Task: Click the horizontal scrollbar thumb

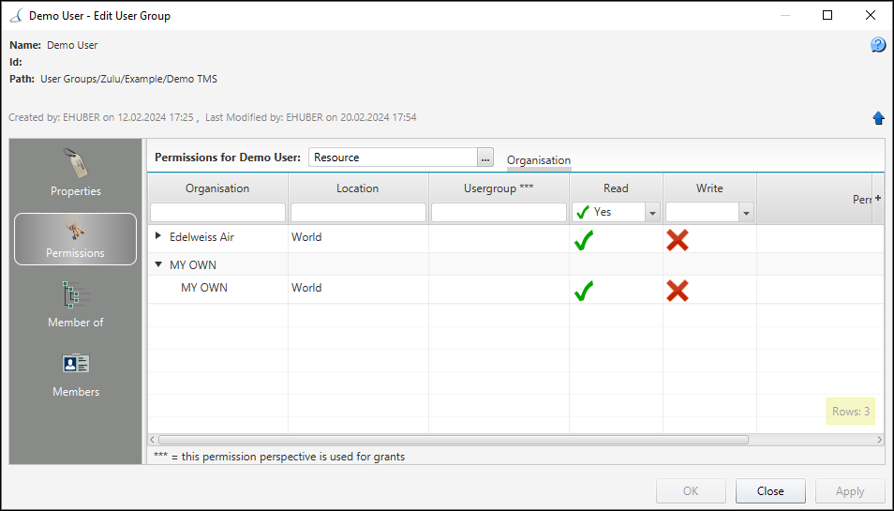Action: coord(454,440)
